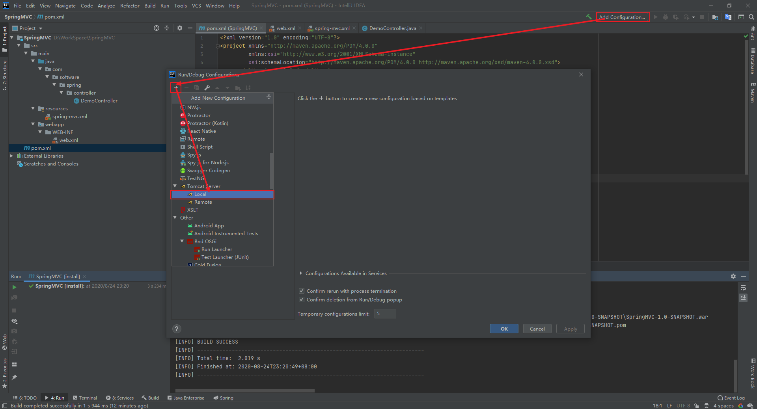The width and height of the screenshot is (757, 409).
Task: Click the Run Anything toolbar icon
Action: click(741, 17)
